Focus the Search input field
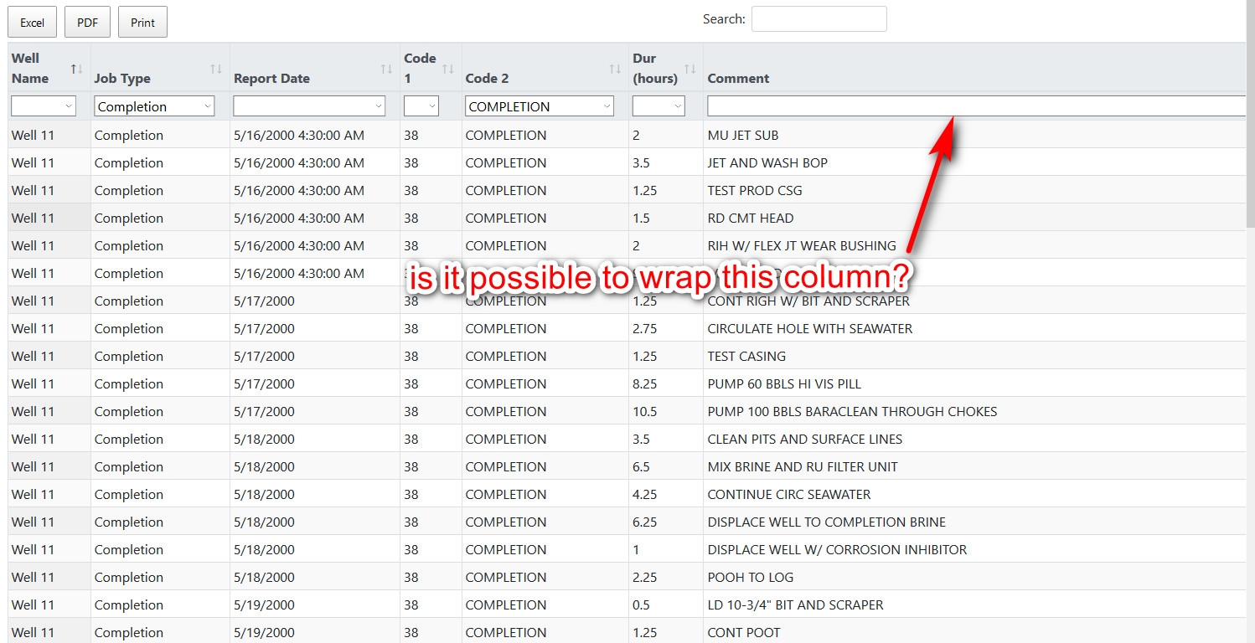This screenshot has height=643, width=1255. point(819,19)
